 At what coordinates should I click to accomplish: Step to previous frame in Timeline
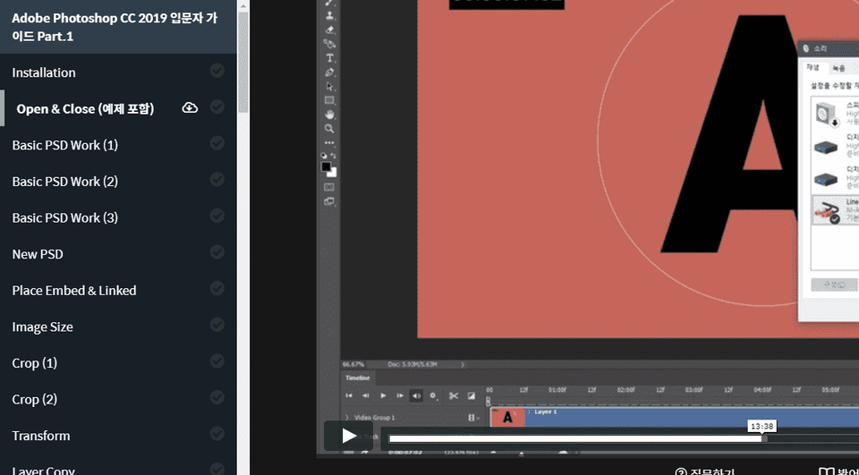coord(366,395)
